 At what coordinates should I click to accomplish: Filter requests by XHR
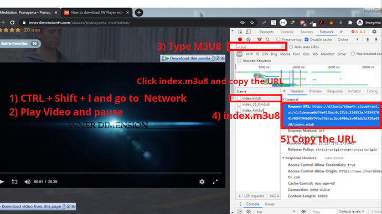[x=249, y=54]
